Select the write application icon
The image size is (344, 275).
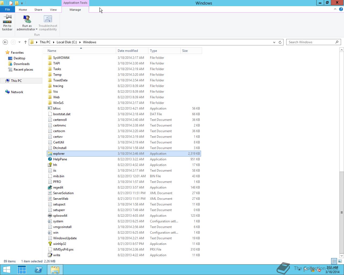tap(50, 255)
